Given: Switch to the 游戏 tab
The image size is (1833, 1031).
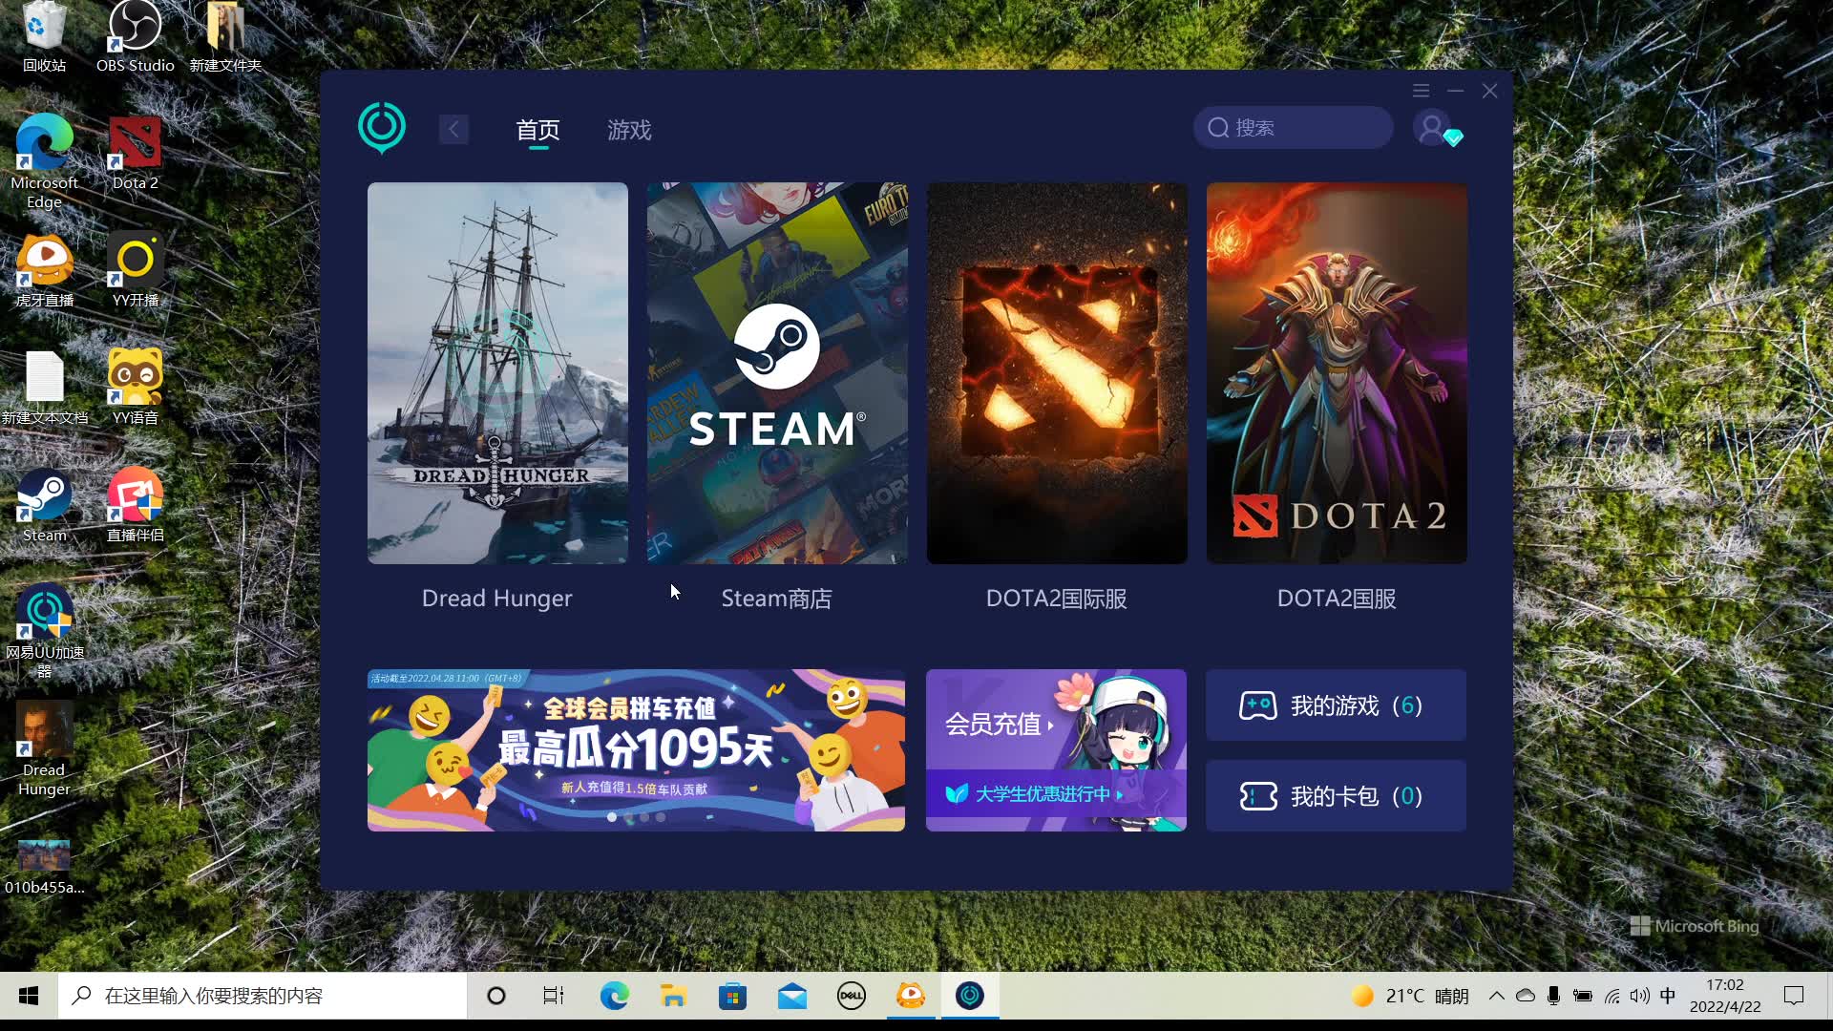Looking at the screenshot, I should pyautogui.click(x=629, y=130).
